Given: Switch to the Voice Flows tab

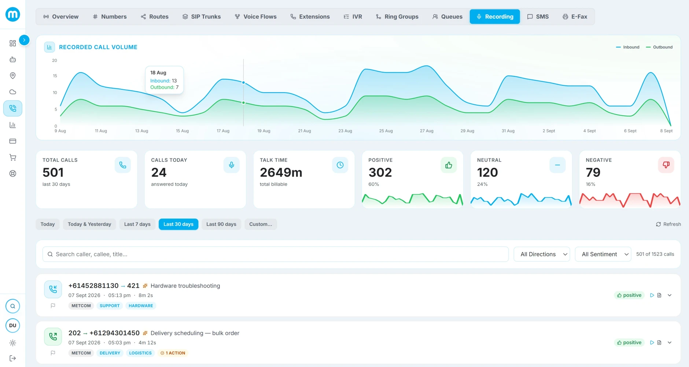Looking at the screenshot, I should tap(256, 16).
